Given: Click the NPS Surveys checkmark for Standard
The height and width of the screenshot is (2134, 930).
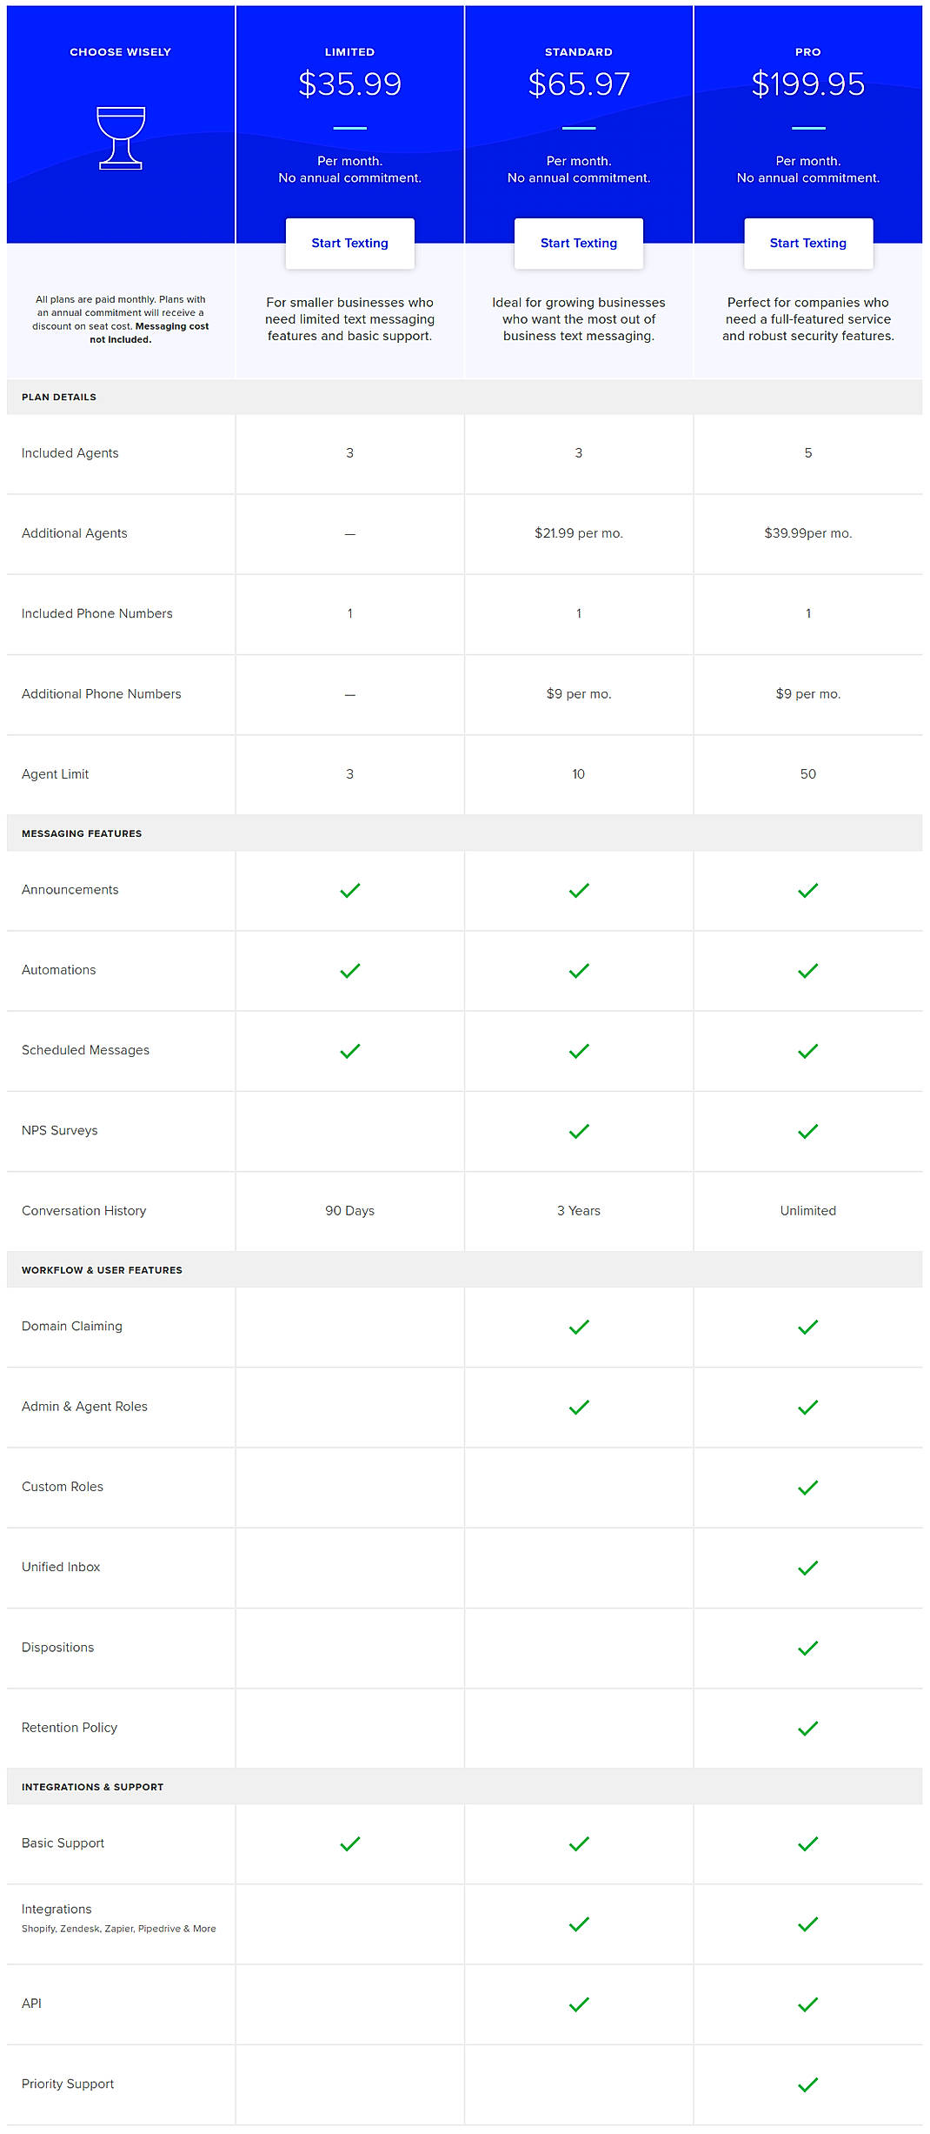Looking at the screenshot, I should (x=578, y=1130).
